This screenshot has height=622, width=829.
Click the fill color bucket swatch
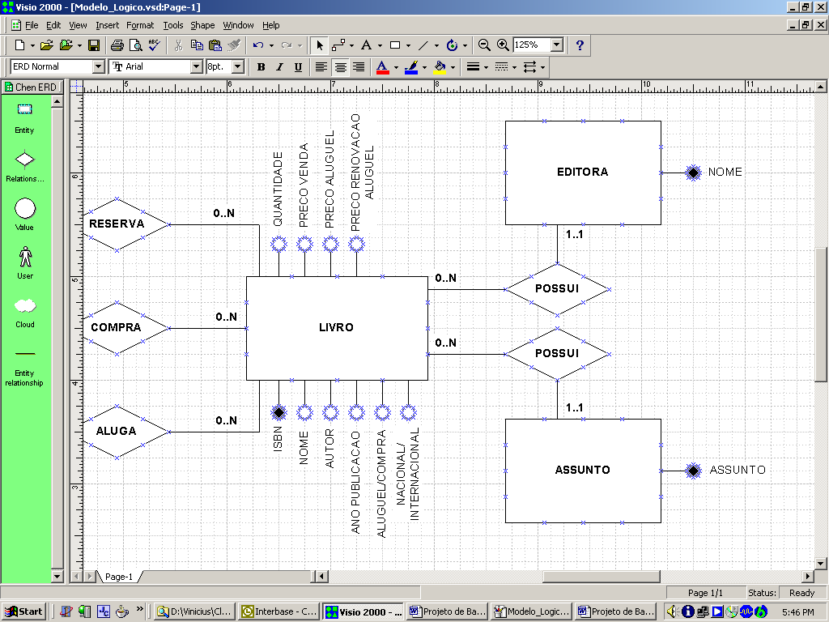[440, 66]
